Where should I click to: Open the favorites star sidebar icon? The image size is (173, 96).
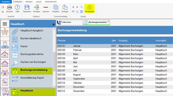pos(5,32)
